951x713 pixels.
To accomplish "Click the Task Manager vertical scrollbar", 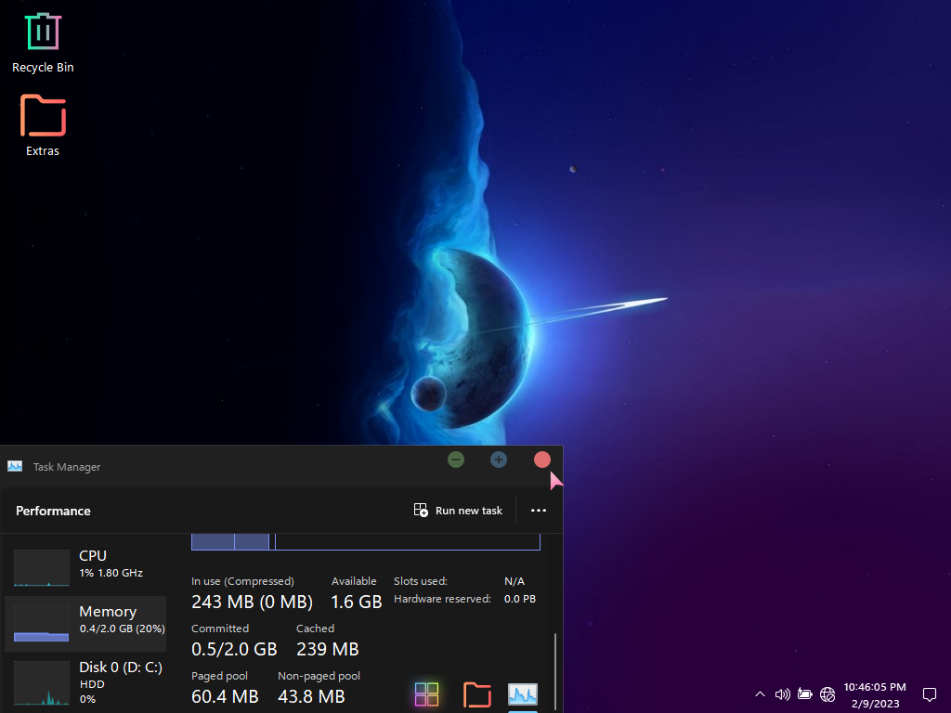I will pyautogui.click(x=555, y=672).
